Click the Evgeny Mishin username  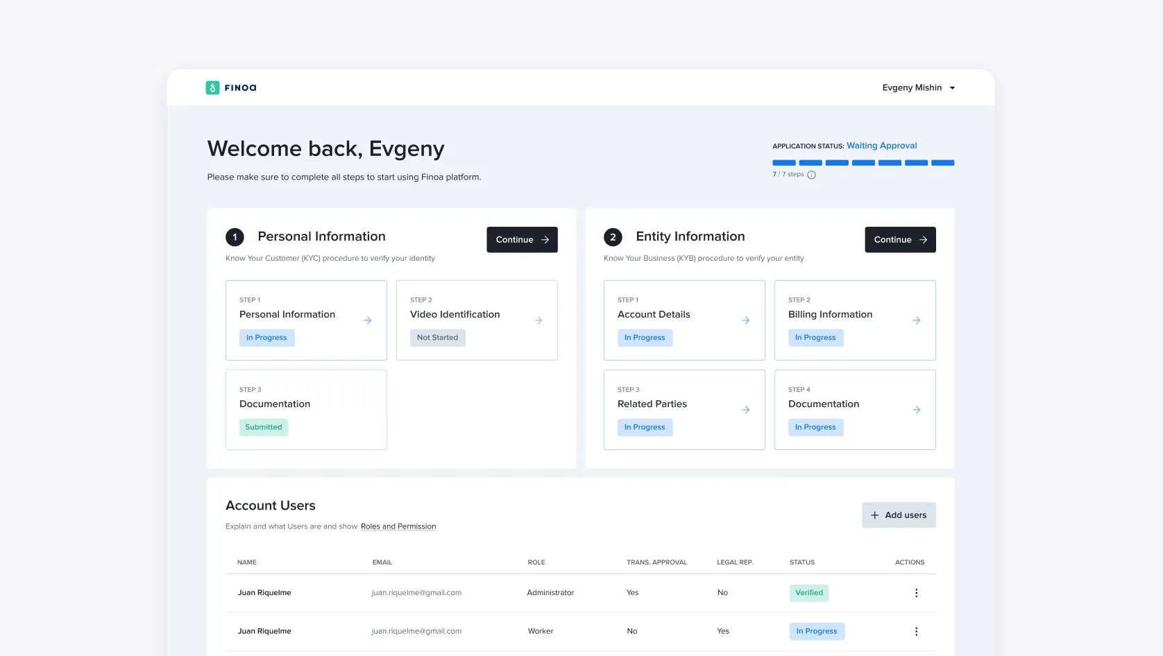[x=912, y=87]
